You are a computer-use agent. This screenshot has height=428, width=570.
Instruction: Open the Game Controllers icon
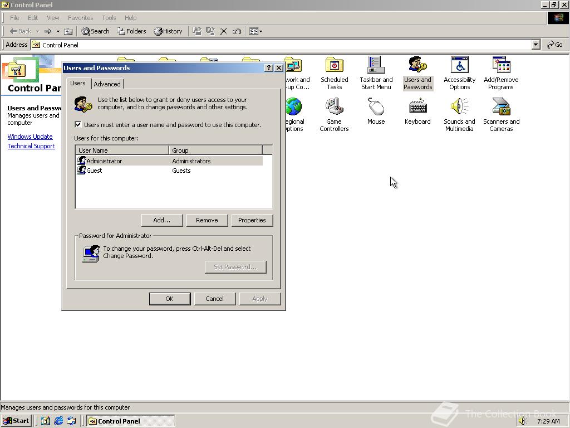pyautogui.click(x=334, y=115)
